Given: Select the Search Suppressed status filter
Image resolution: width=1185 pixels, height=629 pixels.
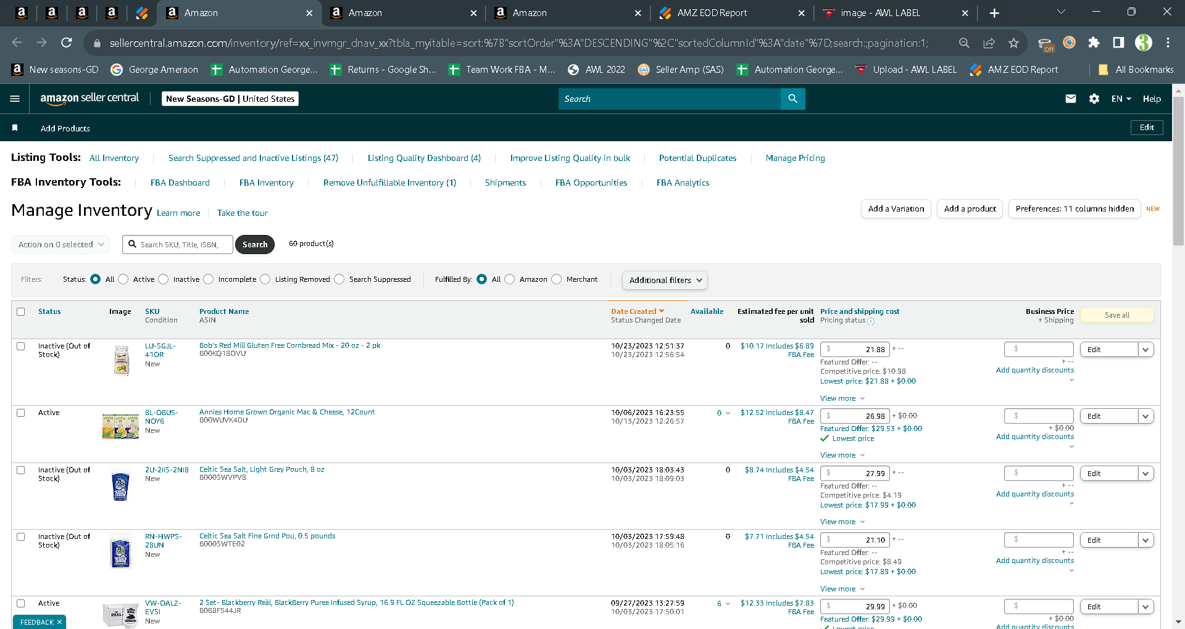Looking at the screenshot, I should click(339, 279).
